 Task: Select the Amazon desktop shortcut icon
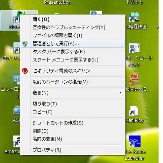point(17,142)
